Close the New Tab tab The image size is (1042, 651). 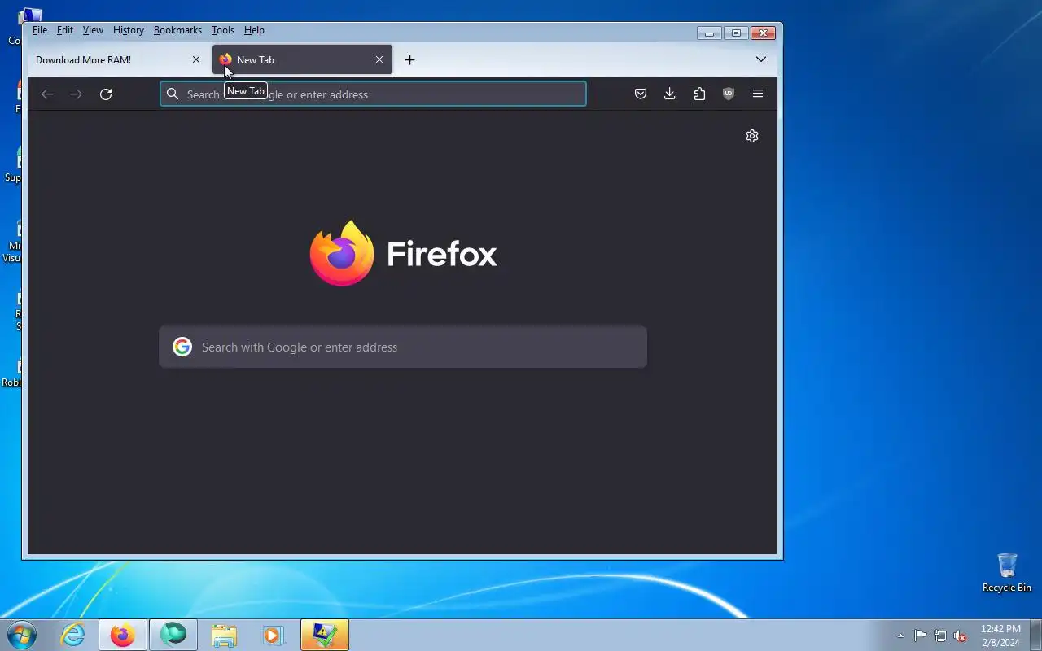pos(379,59)
